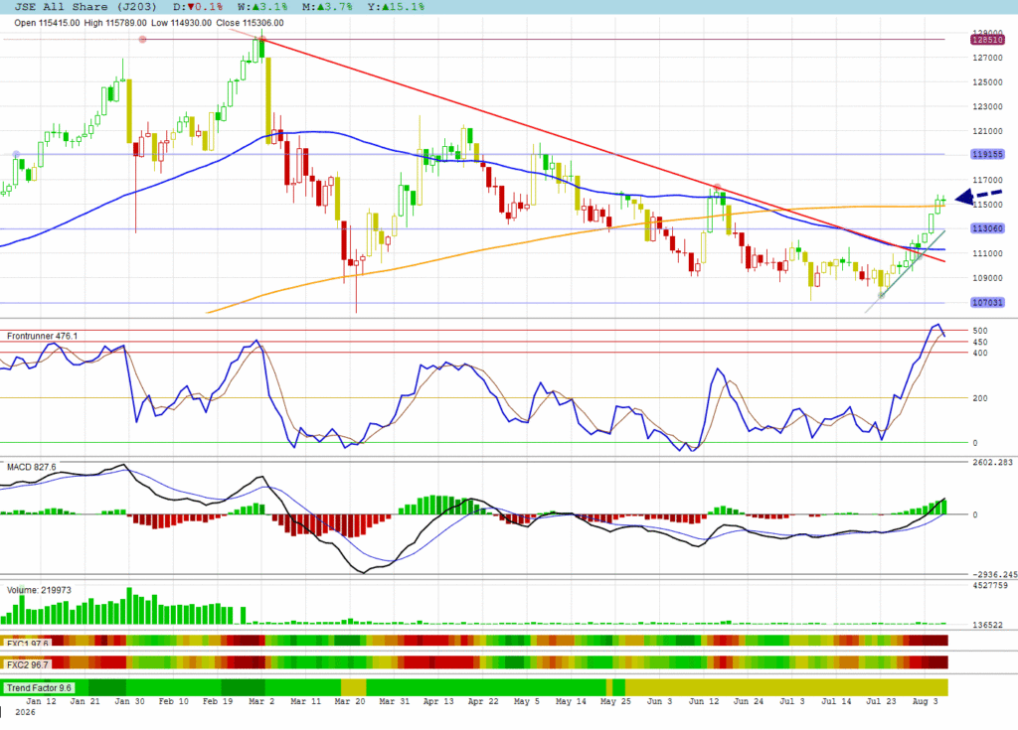
Task: Click the FXC1 97.6 heat bar label
Action: [27, 644]
